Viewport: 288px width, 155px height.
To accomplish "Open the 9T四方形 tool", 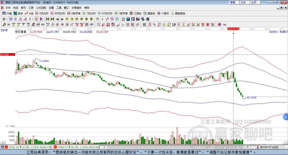I will click(105, 14).
